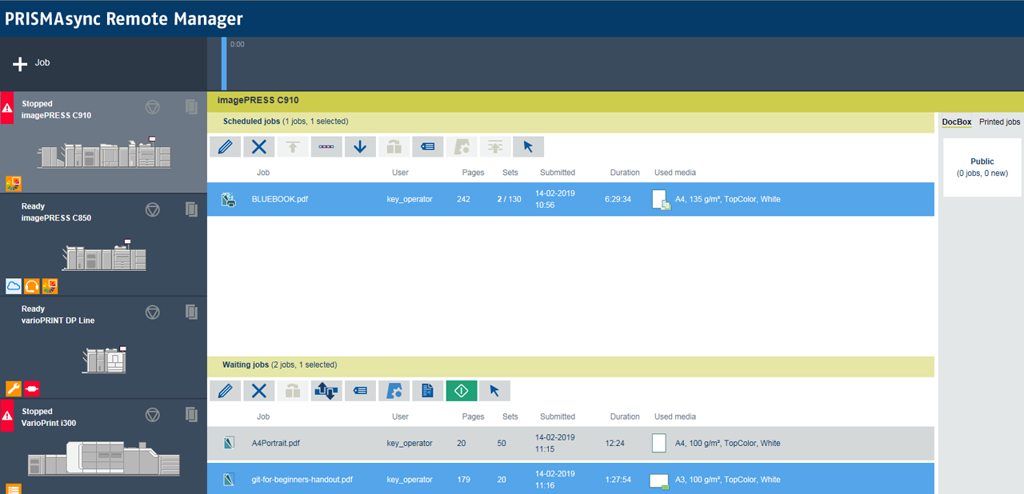Click the stop icon for varioPRINT DP Line
This screenshot has height=494, width=1024.
pyautogui.click(x=153, y=313)
